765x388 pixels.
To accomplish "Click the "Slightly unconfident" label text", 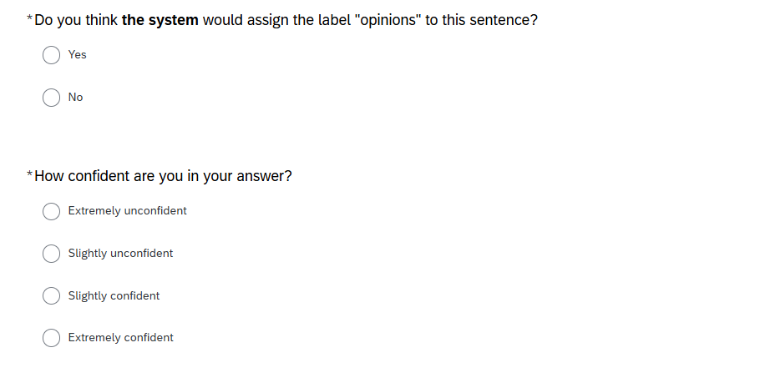I will (120, 253).
